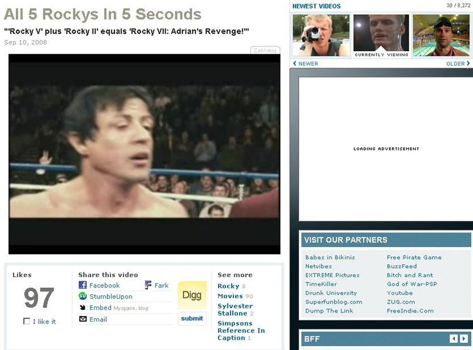473x350 pixels.
Task: Click the BFF next arrow button
Action: pos(464,338)
